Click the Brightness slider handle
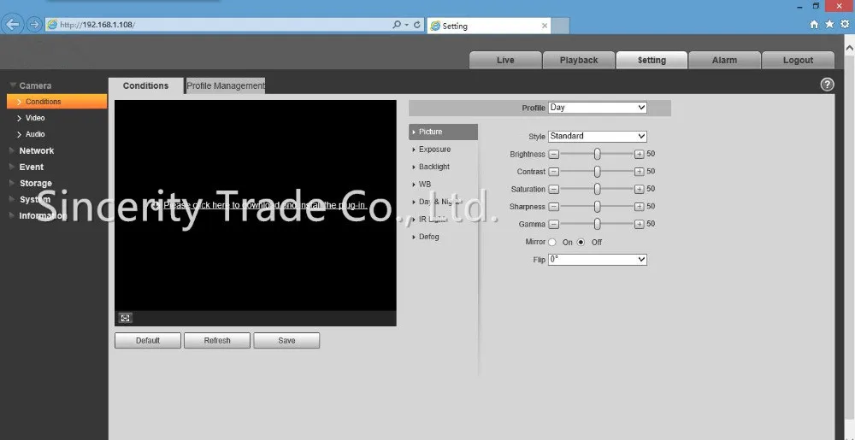This screenshot has width=855, height=440. click(597, 154)
